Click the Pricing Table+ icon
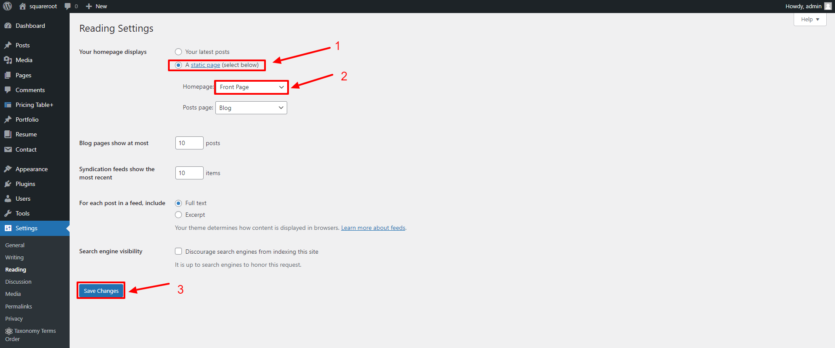This screenshot has width=835, height=348. (8, 105)
